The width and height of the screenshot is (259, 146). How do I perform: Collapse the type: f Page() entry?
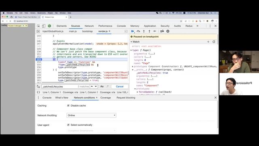[x=131, y=50]
